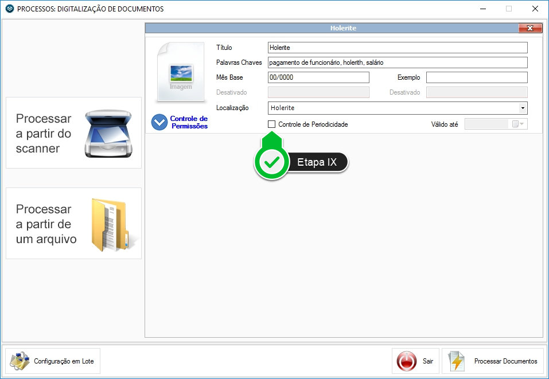Click the app icon in the title bar
The width and height of the screenshot is (549, 379).
9,9
